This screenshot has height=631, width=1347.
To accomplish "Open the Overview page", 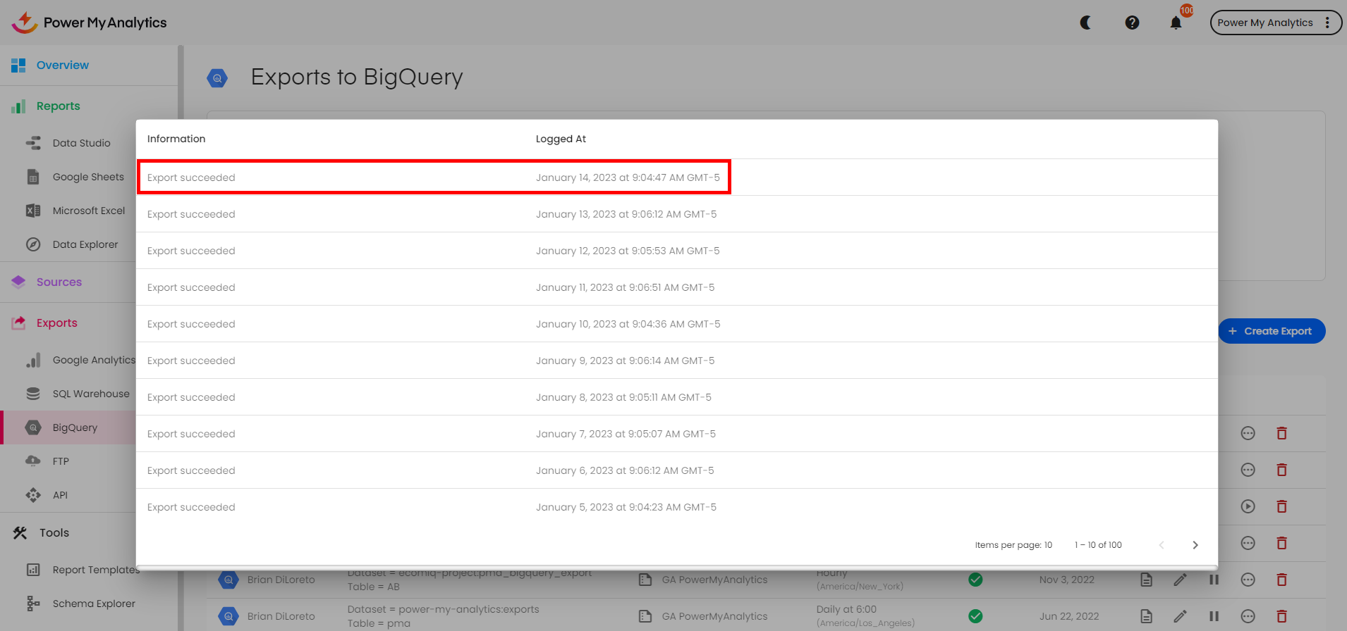I will tap(62, 65).
